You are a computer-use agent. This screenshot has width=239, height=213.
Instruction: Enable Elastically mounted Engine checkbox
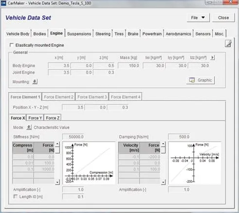pyautogui.click(x=12, y=45)
